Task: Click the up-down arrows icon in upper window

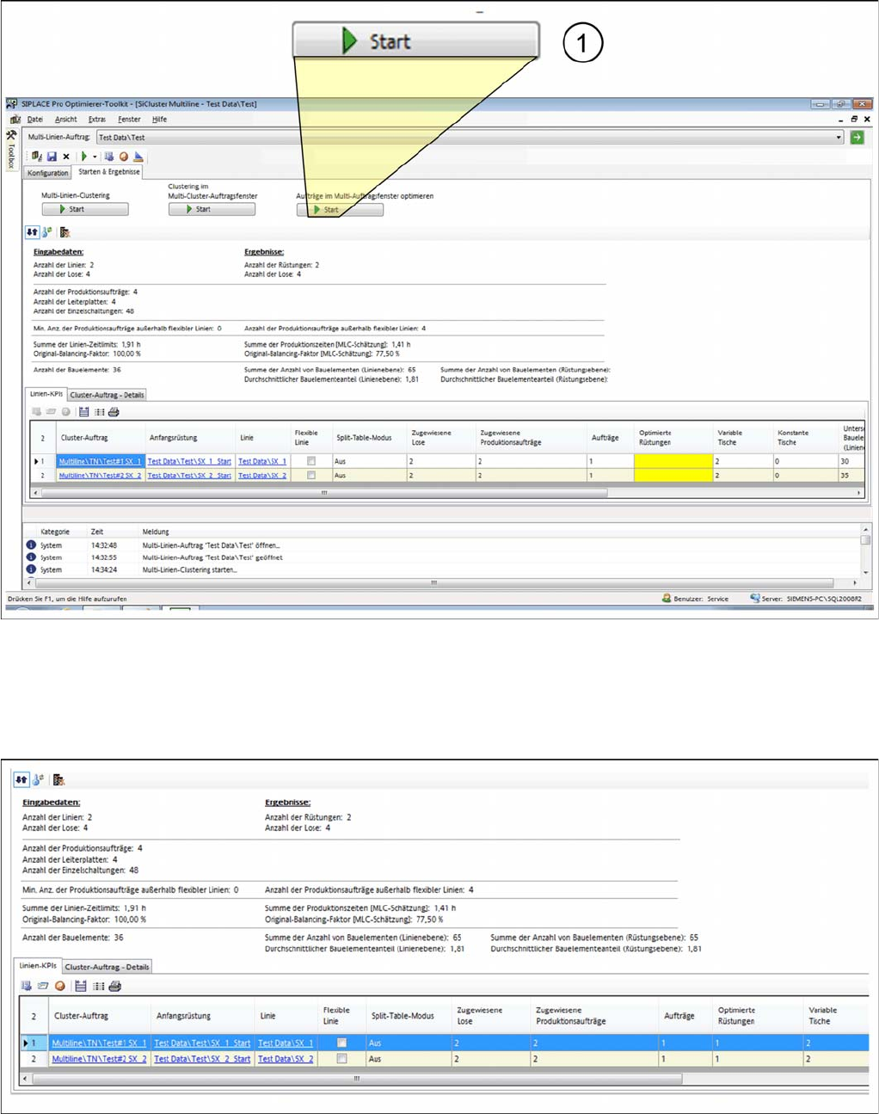Action: click(32, 232)
